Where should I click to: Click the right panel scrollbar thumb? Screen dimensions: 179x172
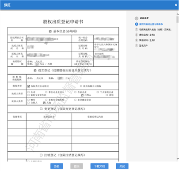[x=178, y=19]
